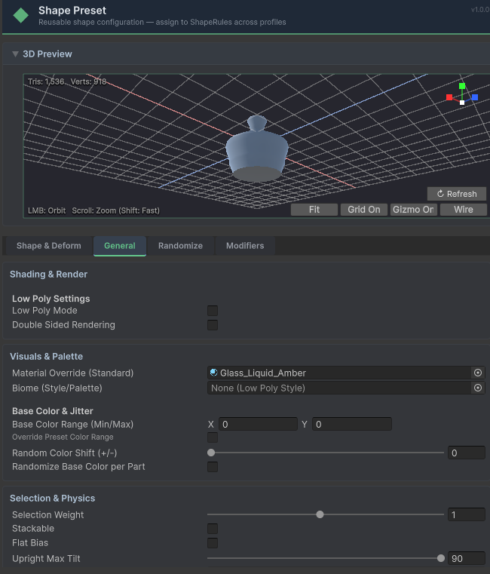490x574 pixels.
Task: Toggle Double Sided Rendering checkbox
Action: click(x=213, y=325)
